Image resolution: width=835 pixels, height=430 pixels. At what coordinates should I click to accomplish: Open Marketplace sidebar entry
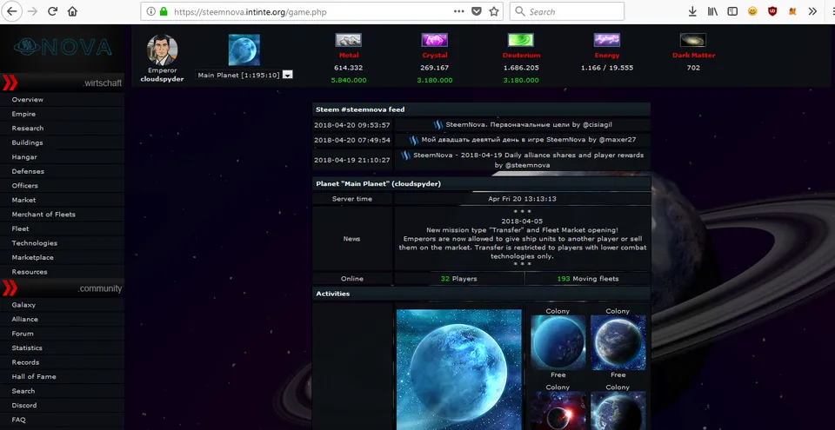tap(32, 258)
